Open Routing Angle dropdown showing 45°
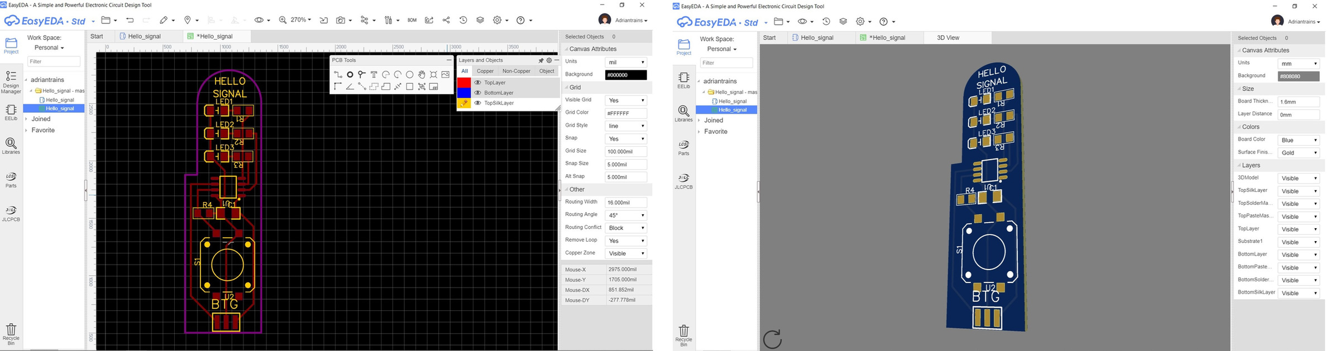The width and height of the screenshot is (1340, 351). pos(626,215)
